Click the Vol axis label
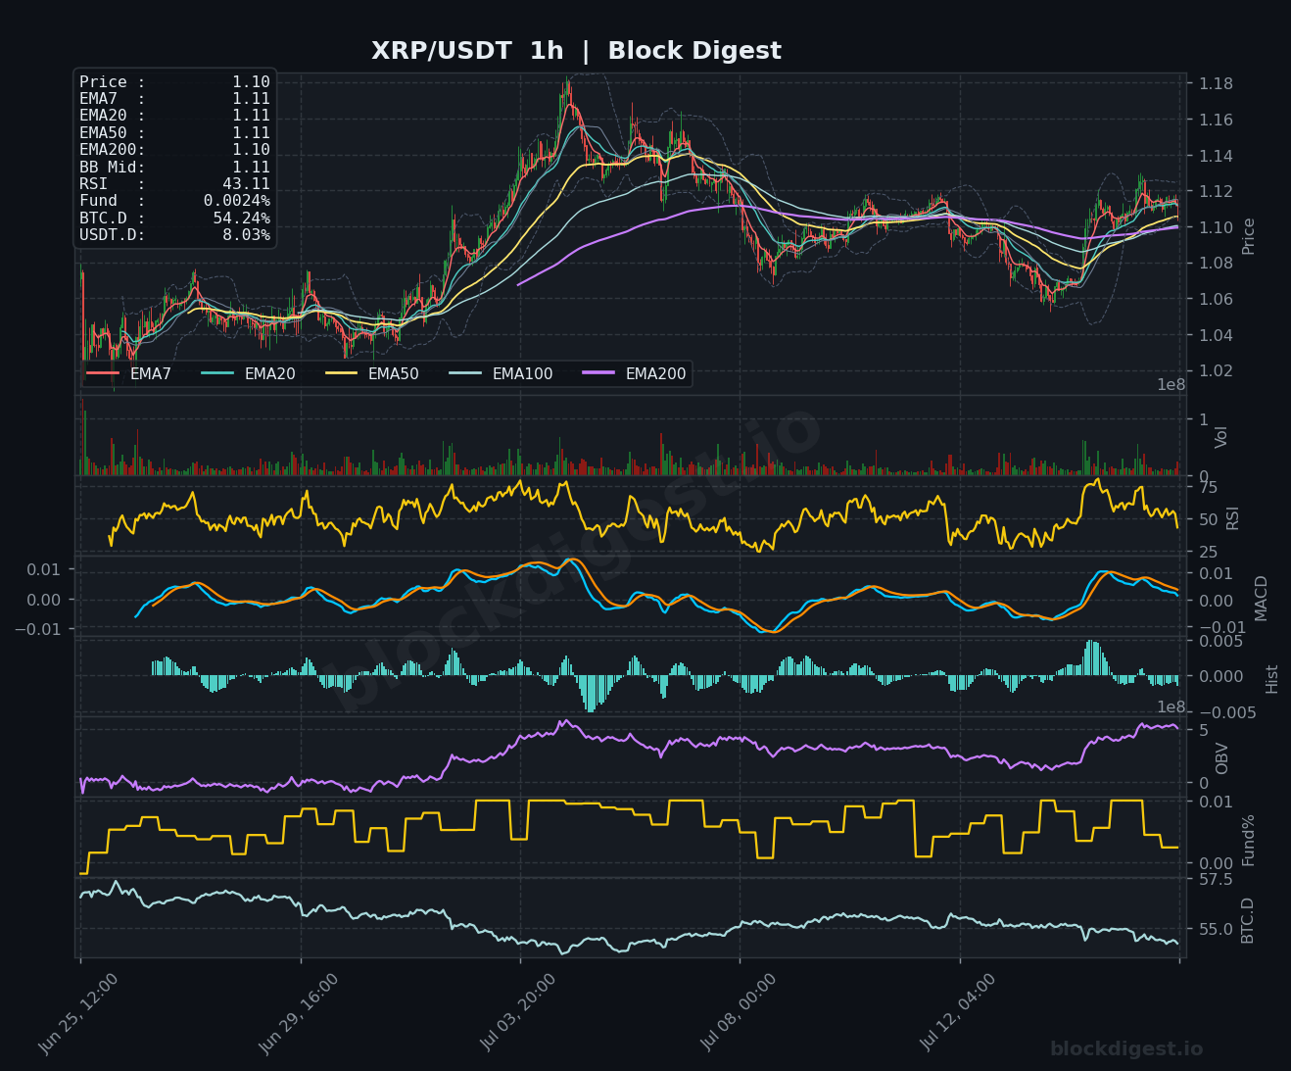The image size is (1291, 1071). coord(1221,437)
